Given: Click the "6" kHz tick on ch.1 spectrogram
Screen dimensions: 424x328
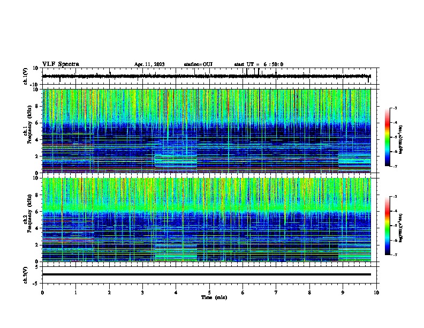Looking at the screenshot, I should (37, 123).
